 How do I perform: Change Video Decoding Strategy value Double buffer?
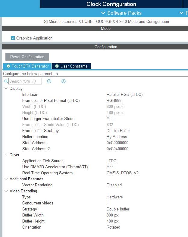click(x=118, y=209)
